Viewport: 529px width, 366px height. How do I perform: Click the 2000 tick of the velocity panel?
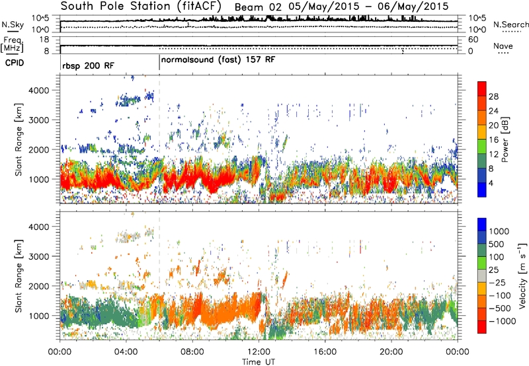point(39,286)
